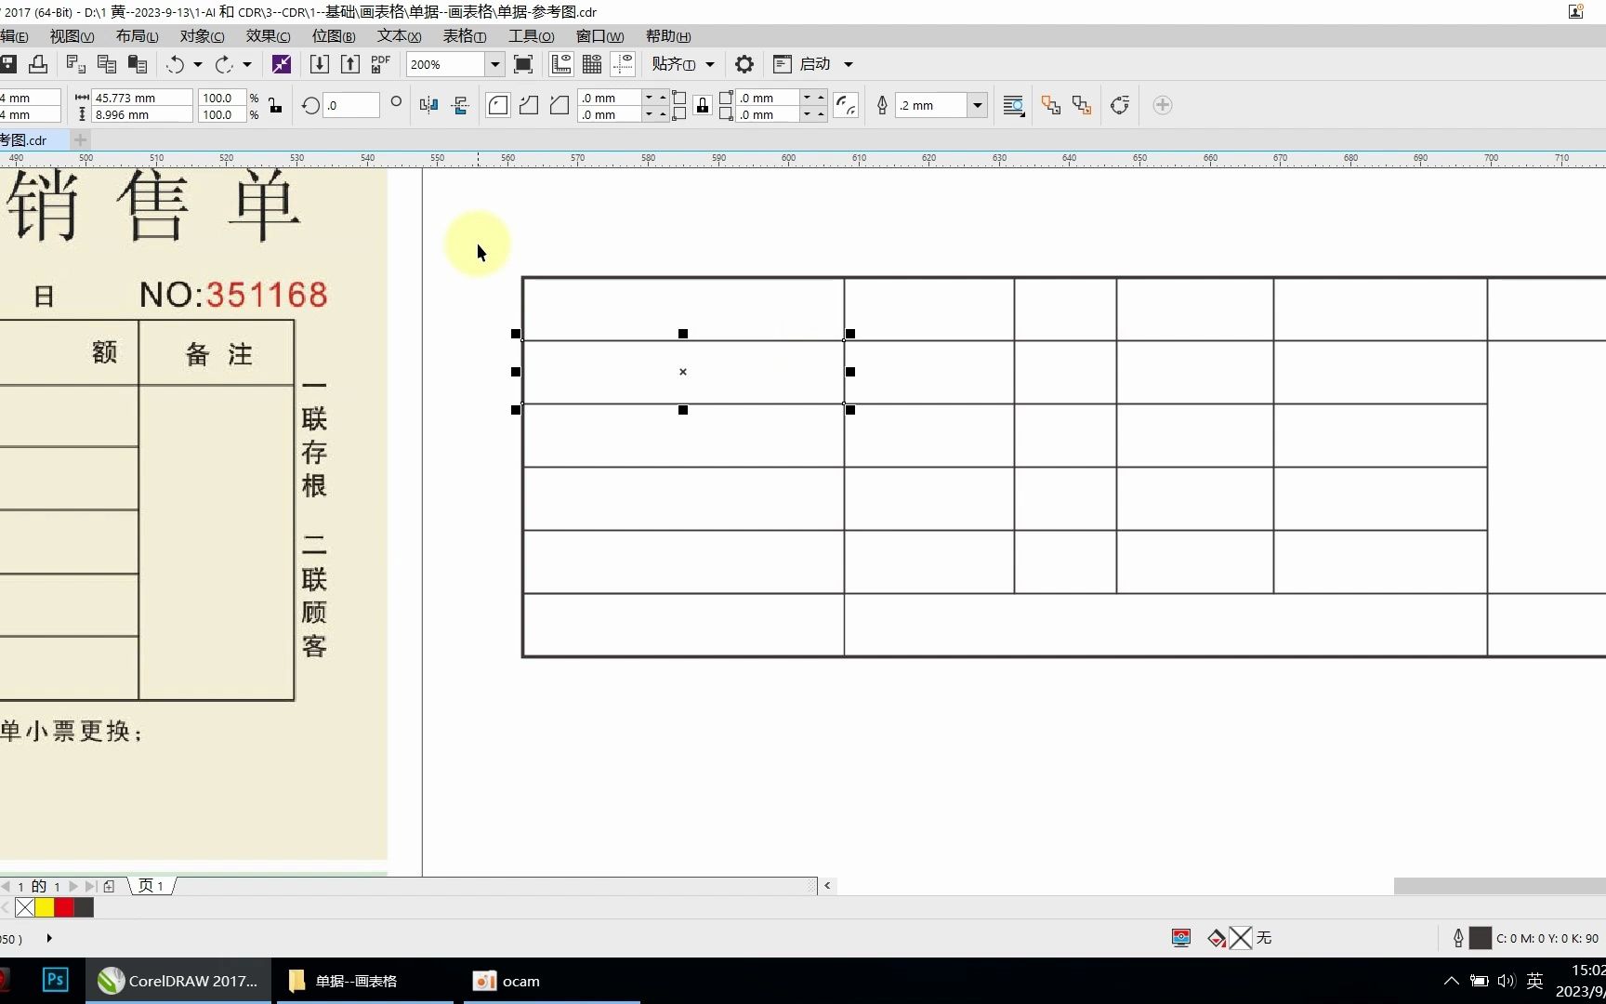Image resolution: width=1606 pixels, height=1004 pixels.
Task: Pick the red palette swatch
Action: coord(64,907)
